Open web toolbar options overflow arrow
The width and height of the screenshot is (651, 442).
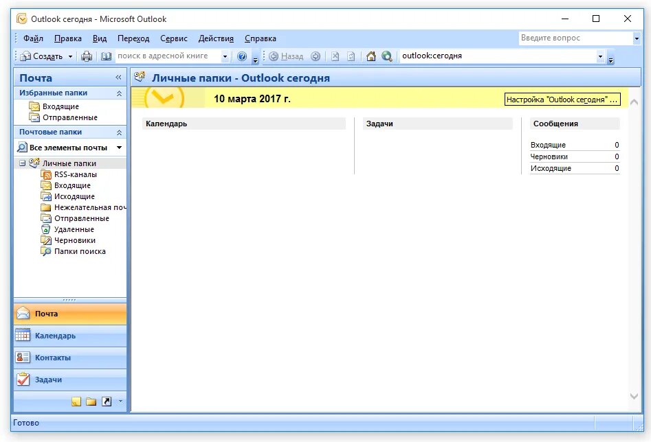tap(610, 59)
